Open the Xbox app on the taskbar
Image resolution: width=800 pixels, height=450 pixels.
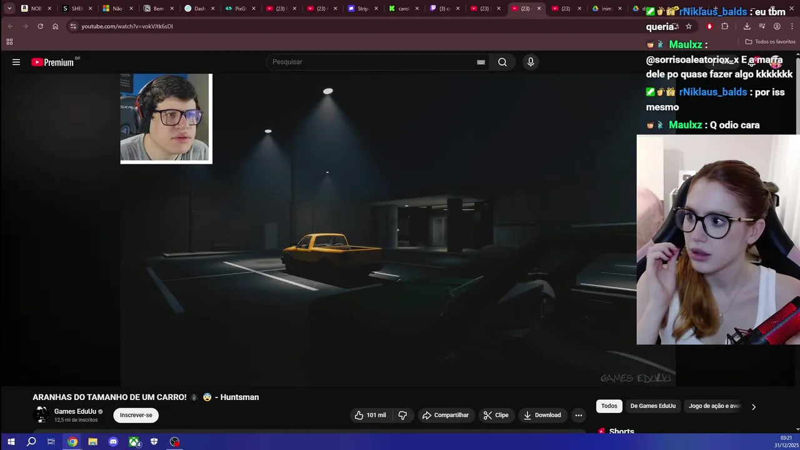pyautogui.click(x=134, y=442)
